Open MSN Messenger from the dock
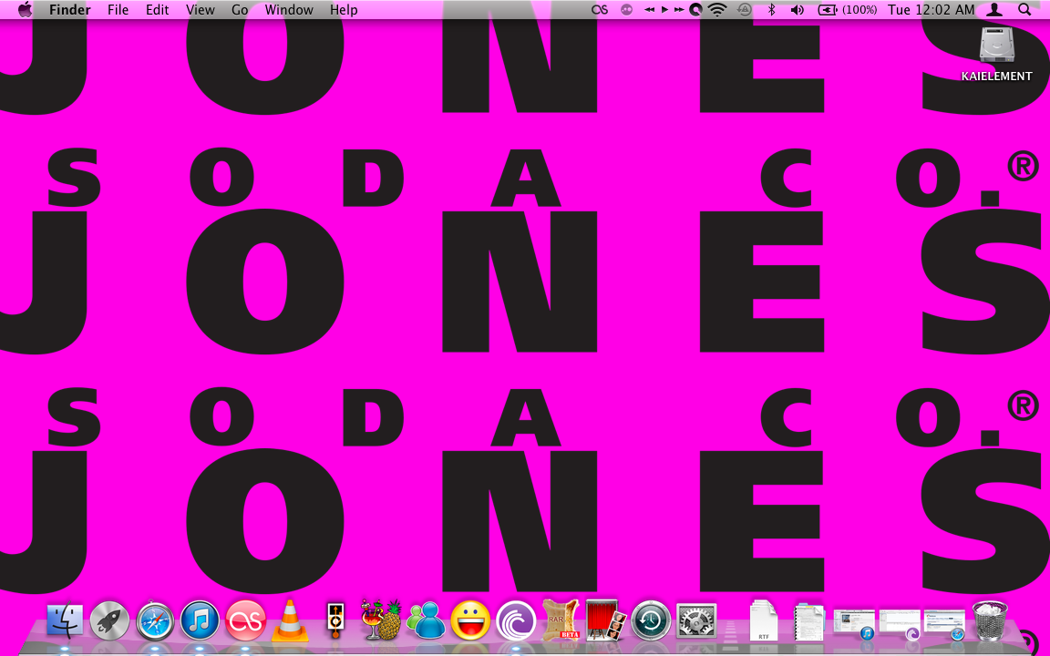This screenshot has height=656, width=1050. point(426,620)
